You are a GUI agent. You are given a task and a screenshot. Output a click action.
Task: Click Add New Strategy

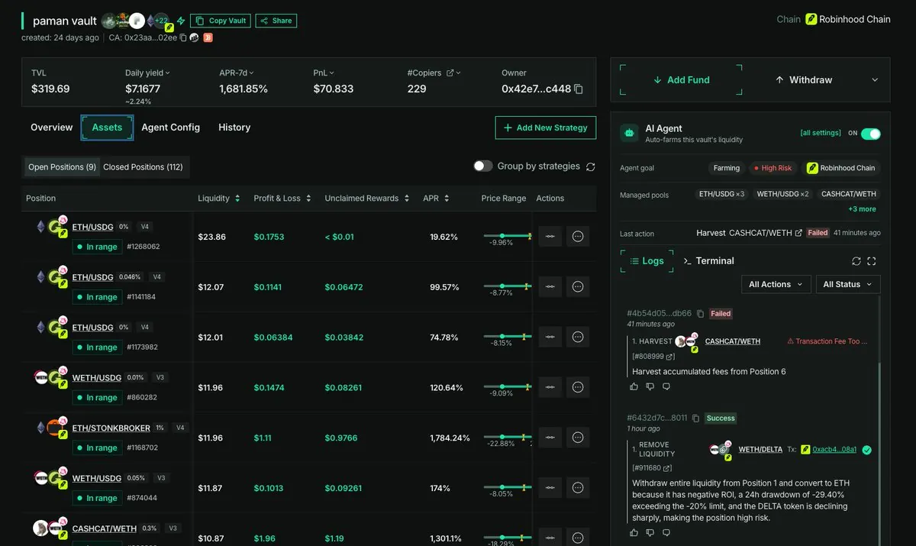tap(546, 128)
